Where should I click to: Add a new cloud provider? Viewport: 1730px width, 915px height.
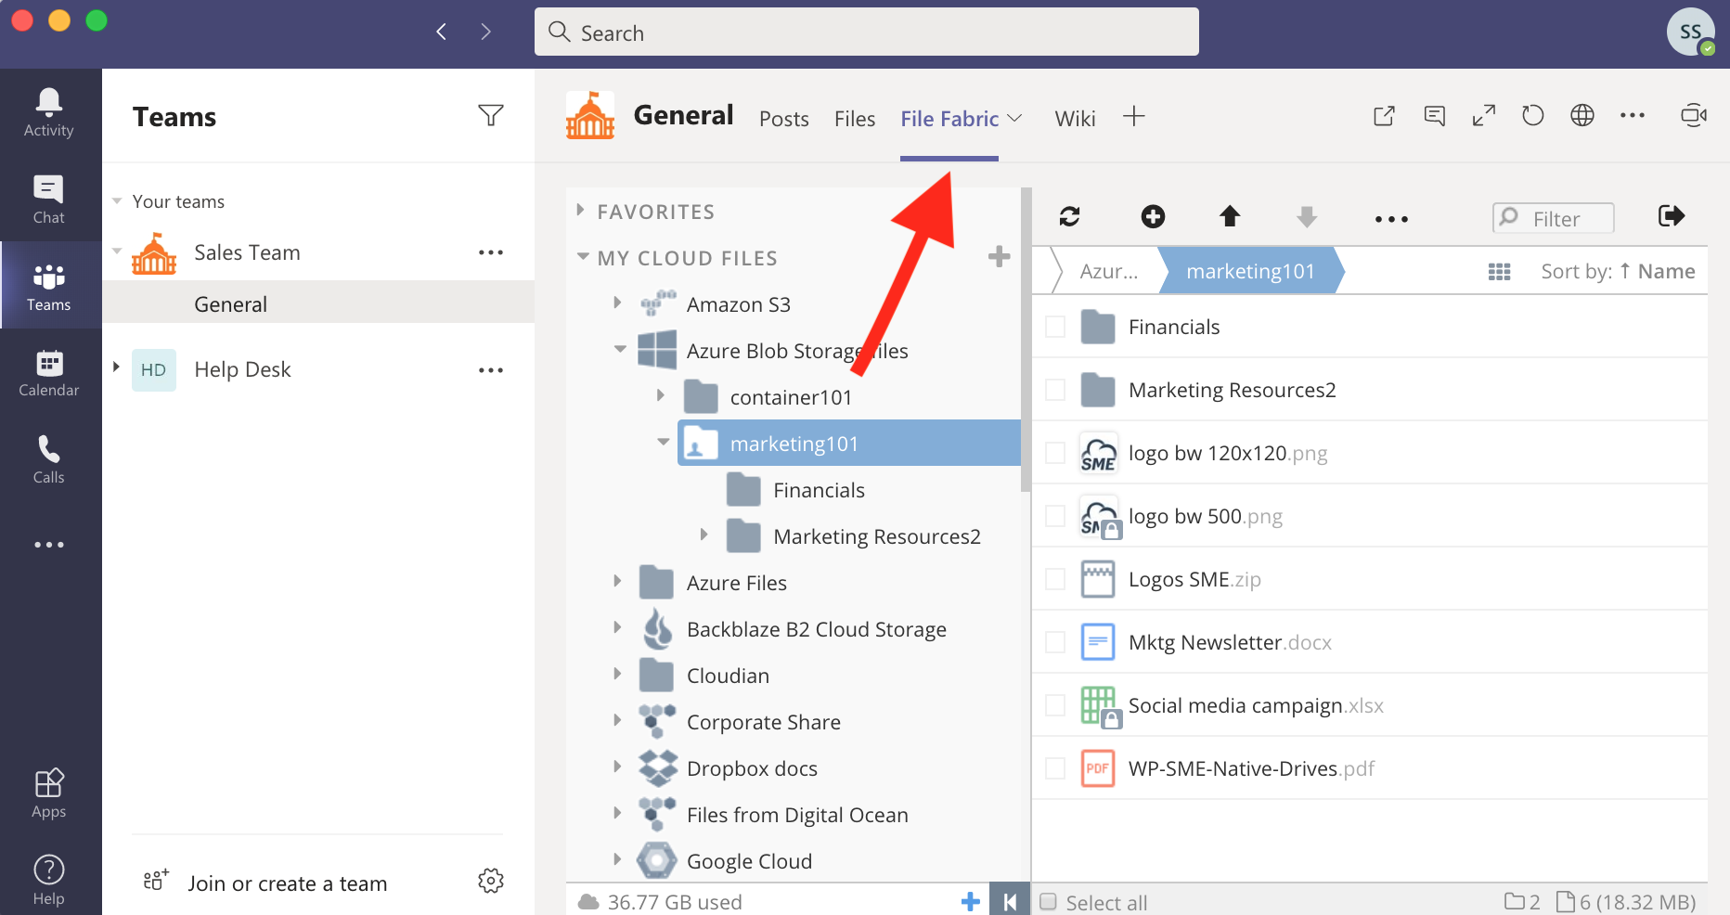pyautogui.click(x=999, y=257)
